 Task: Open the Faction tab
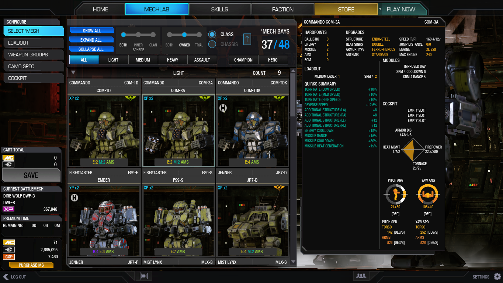click(283, 9)
